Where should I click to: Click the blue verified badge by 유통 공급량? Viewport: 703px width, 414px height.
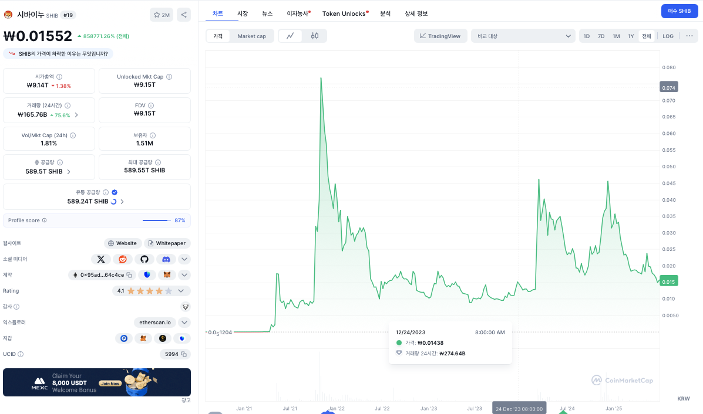tap(115, 192)
